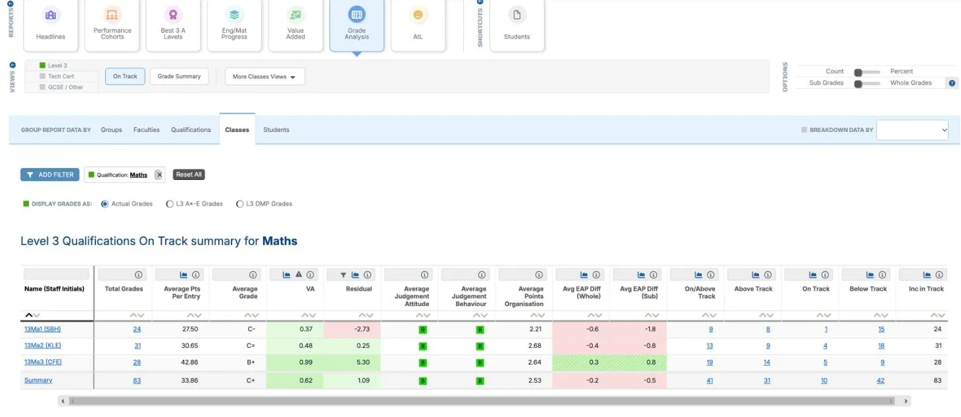Click the Add Filter button
This screenshot has width=961, height=417.
point(50,175)
